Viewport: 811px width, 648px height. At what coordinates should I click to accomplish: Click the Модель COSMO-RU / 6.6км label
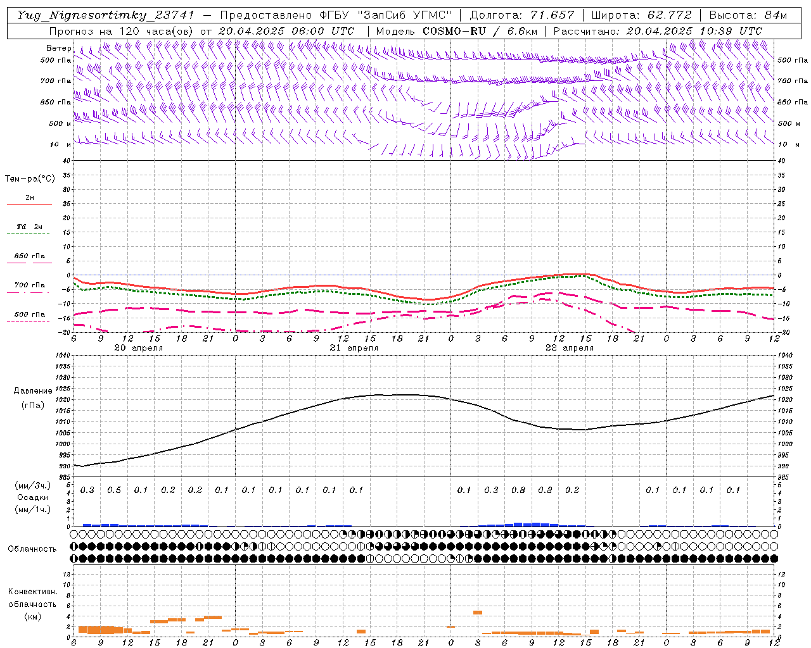point(457,31)
